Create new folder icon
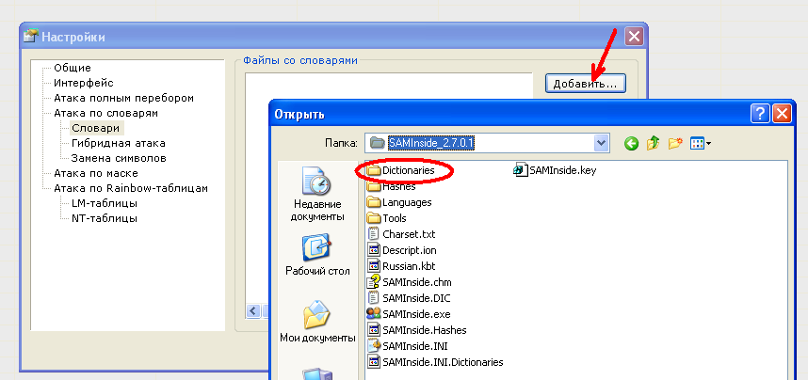This screenshot has width=808, height=380. (x=675, y=143)
